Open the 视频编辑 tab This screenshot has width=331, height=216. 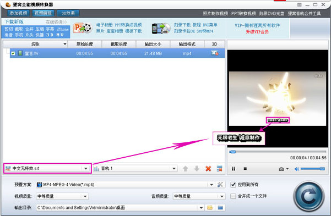pos(43,13)
